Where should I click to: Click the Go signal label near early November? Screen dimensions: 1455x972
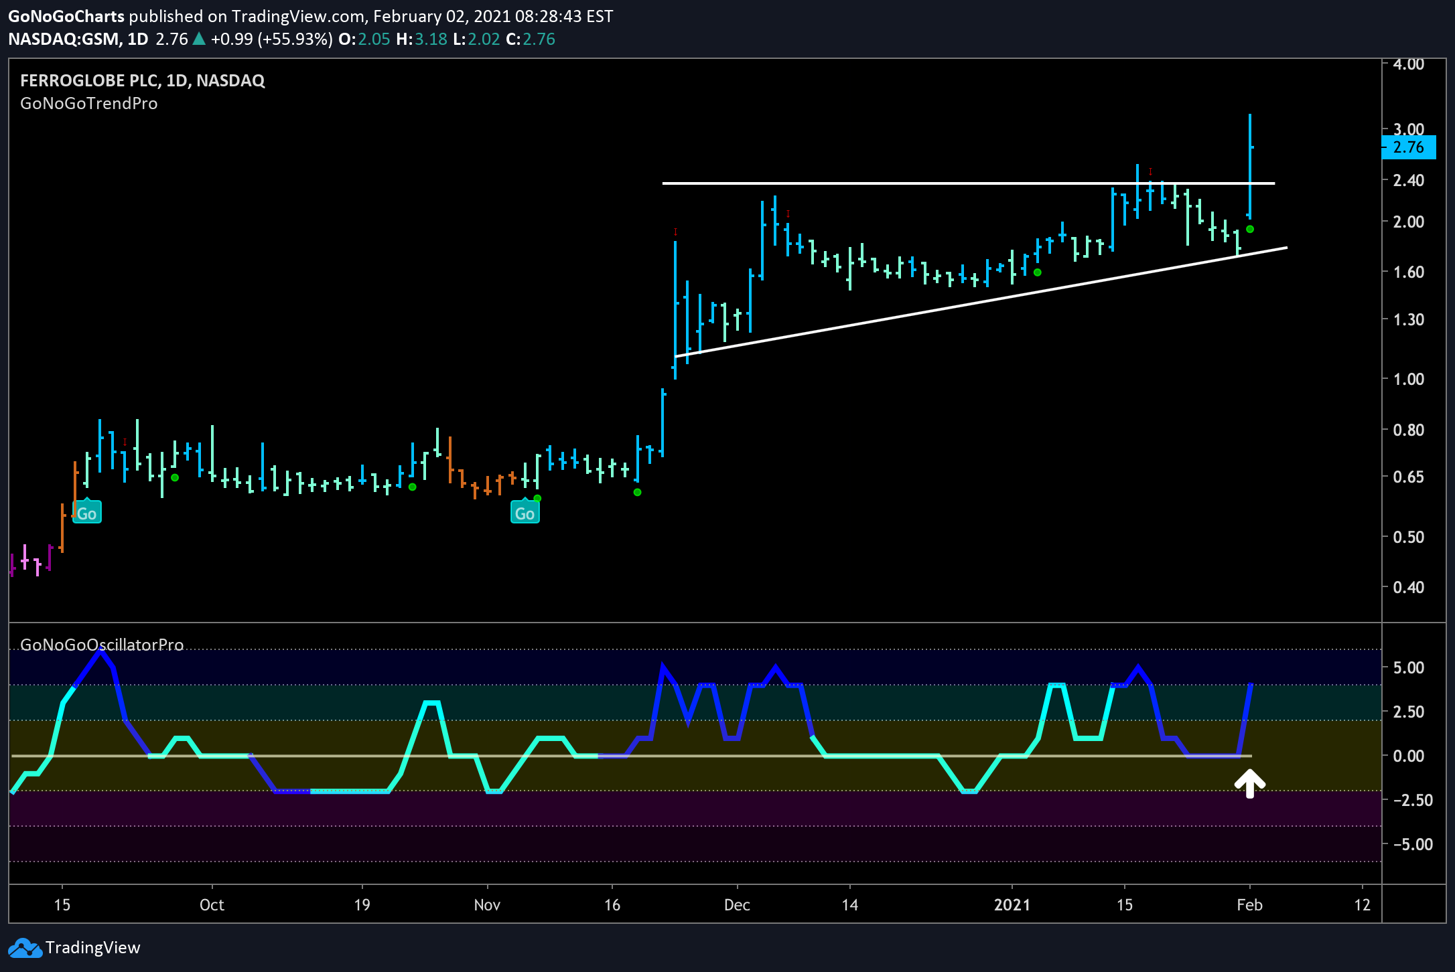tap(525, 513)
